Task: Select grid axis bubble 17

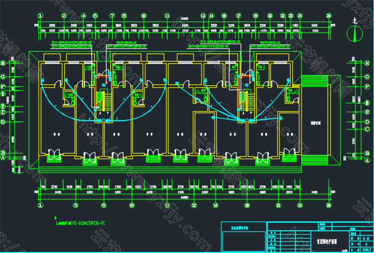Action: coord(238,16)
